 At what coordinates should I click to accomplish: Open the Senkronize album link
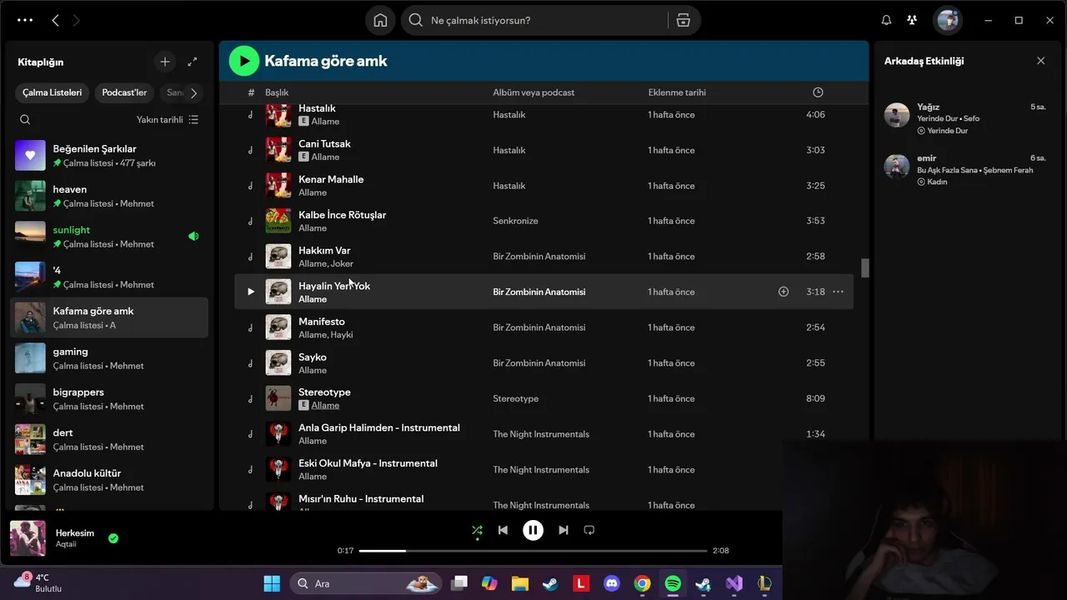click(515, 221)
